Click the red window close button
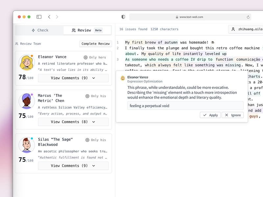 click(x=19, y=17)
